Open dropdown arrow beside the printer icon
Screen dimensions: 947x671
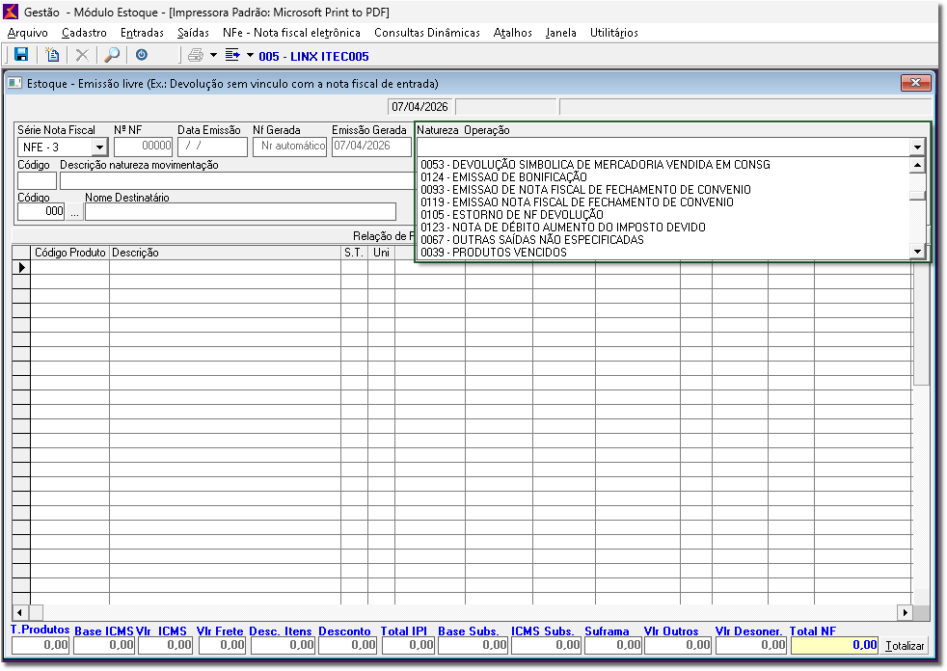[214, 56]
